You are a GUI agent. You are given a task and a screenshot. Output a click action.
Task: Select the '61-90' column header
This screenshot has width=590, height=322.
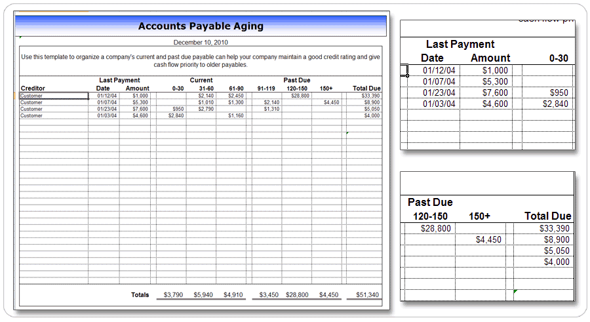236,88
